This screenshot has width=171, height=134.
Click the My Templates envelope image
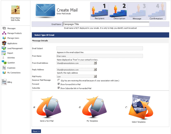coord(94,107)
